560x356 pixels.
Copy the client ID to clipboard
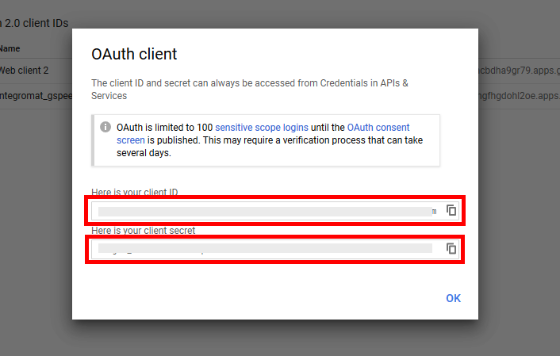451,210
